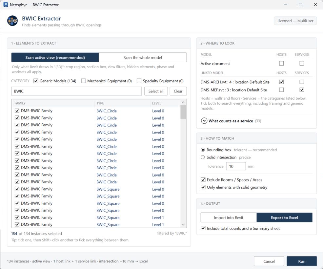323x269 pixels.
Task: Tick Active document Services checkbox
Action: pyautogui.click(x=302, y=63)
